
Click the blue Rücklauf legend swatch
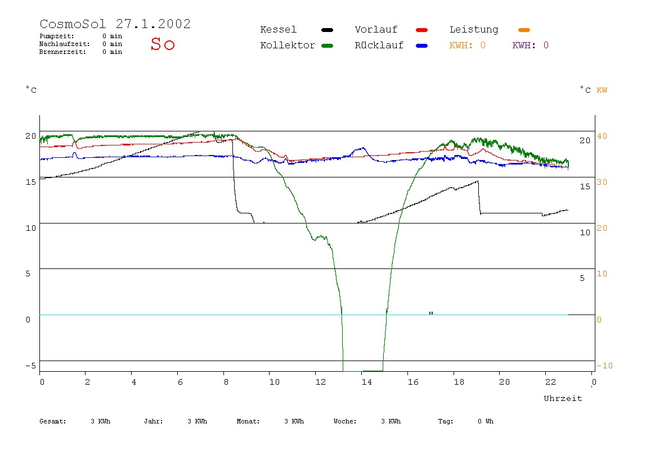pyautogui.click(x=422, y=45)
